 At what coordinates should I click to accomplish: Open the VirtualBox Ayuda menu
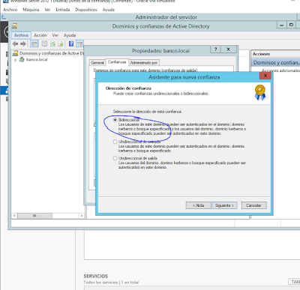pyautogui.click(x=109, y=10)
